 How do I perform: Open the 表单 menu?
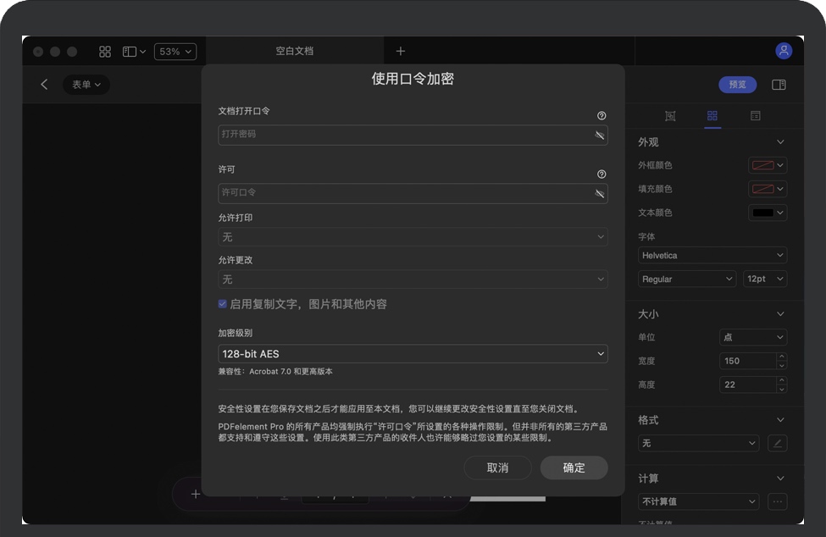[x=86, y=85]
